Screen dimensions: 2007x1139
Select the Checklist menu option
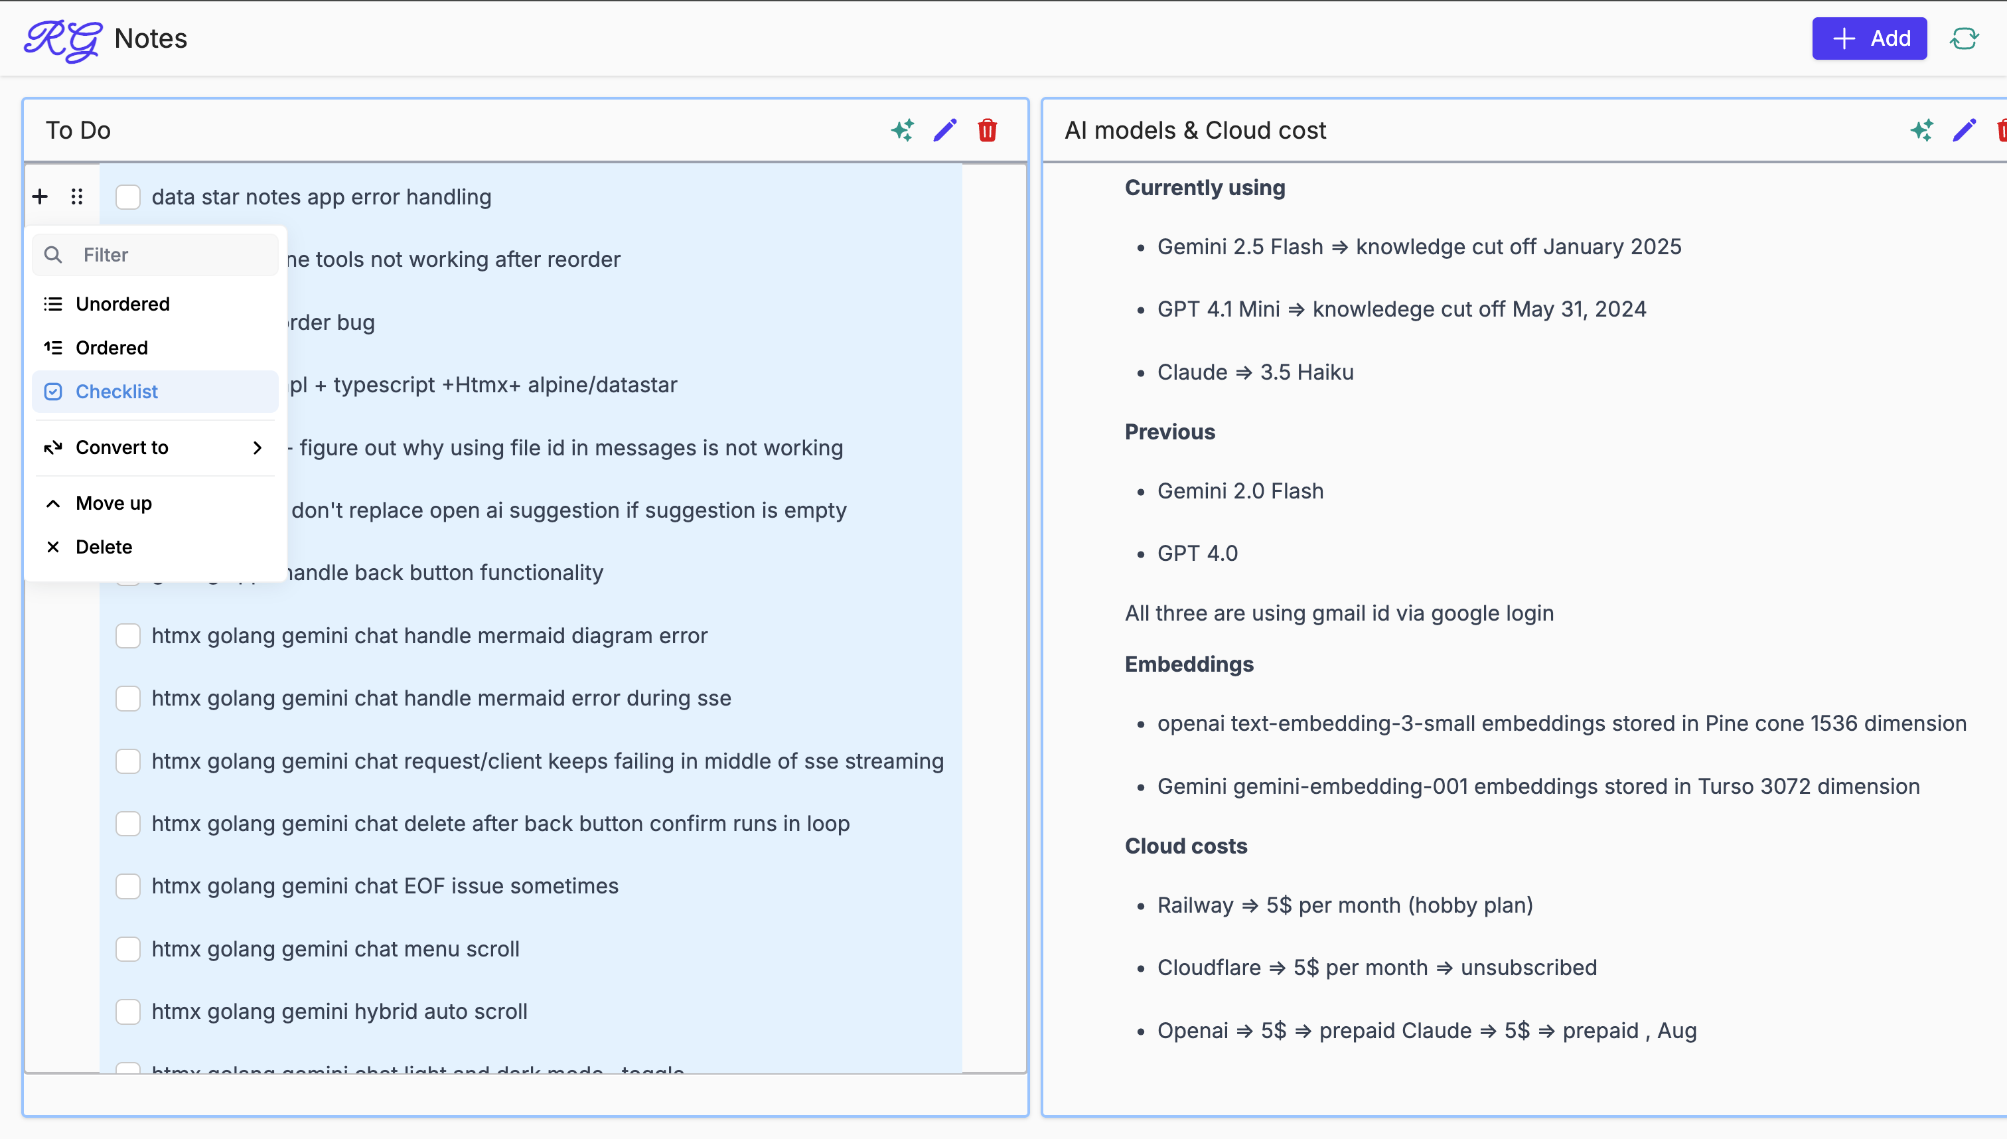[156, 391]
